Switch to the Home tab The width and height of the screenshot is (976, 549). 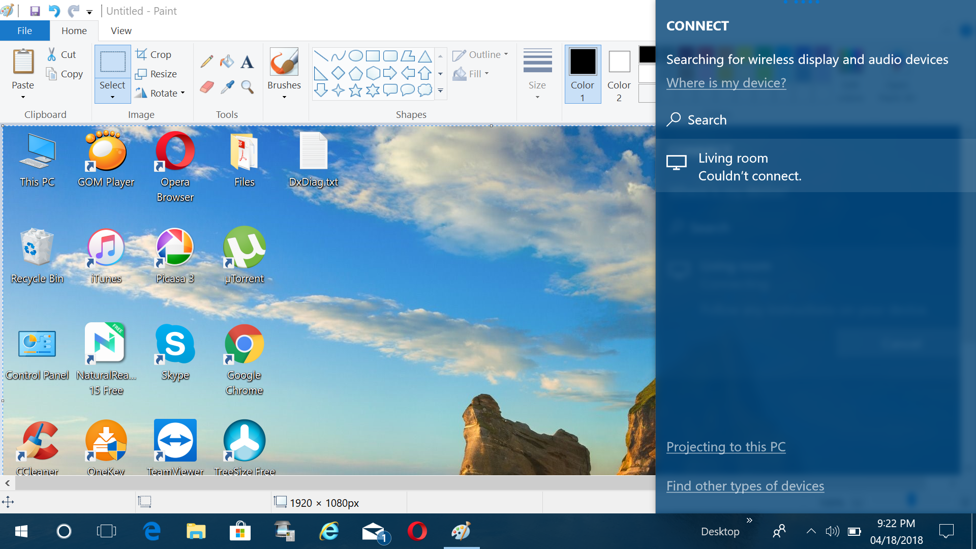[74, 30]
